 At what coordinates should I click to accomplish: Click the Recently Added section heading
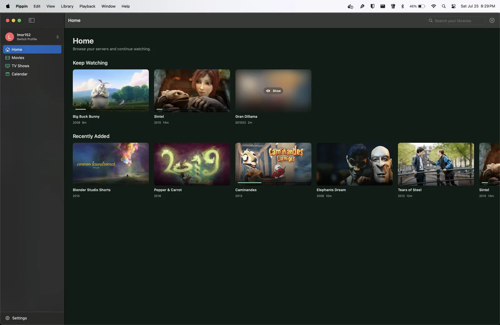coord(91,136)
